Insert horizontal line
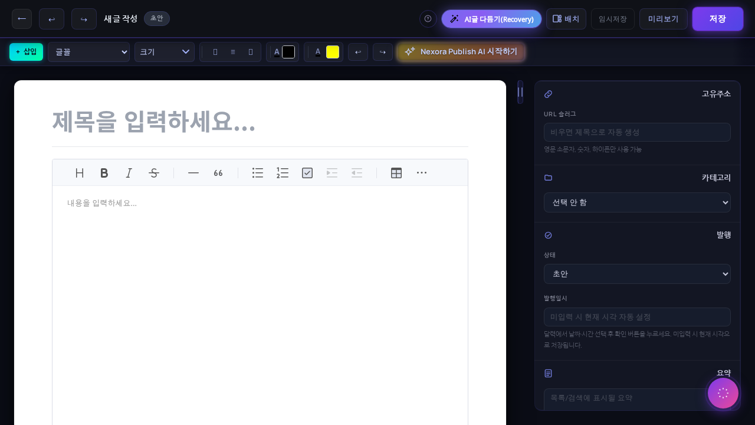755x425 pixels. 193,173
